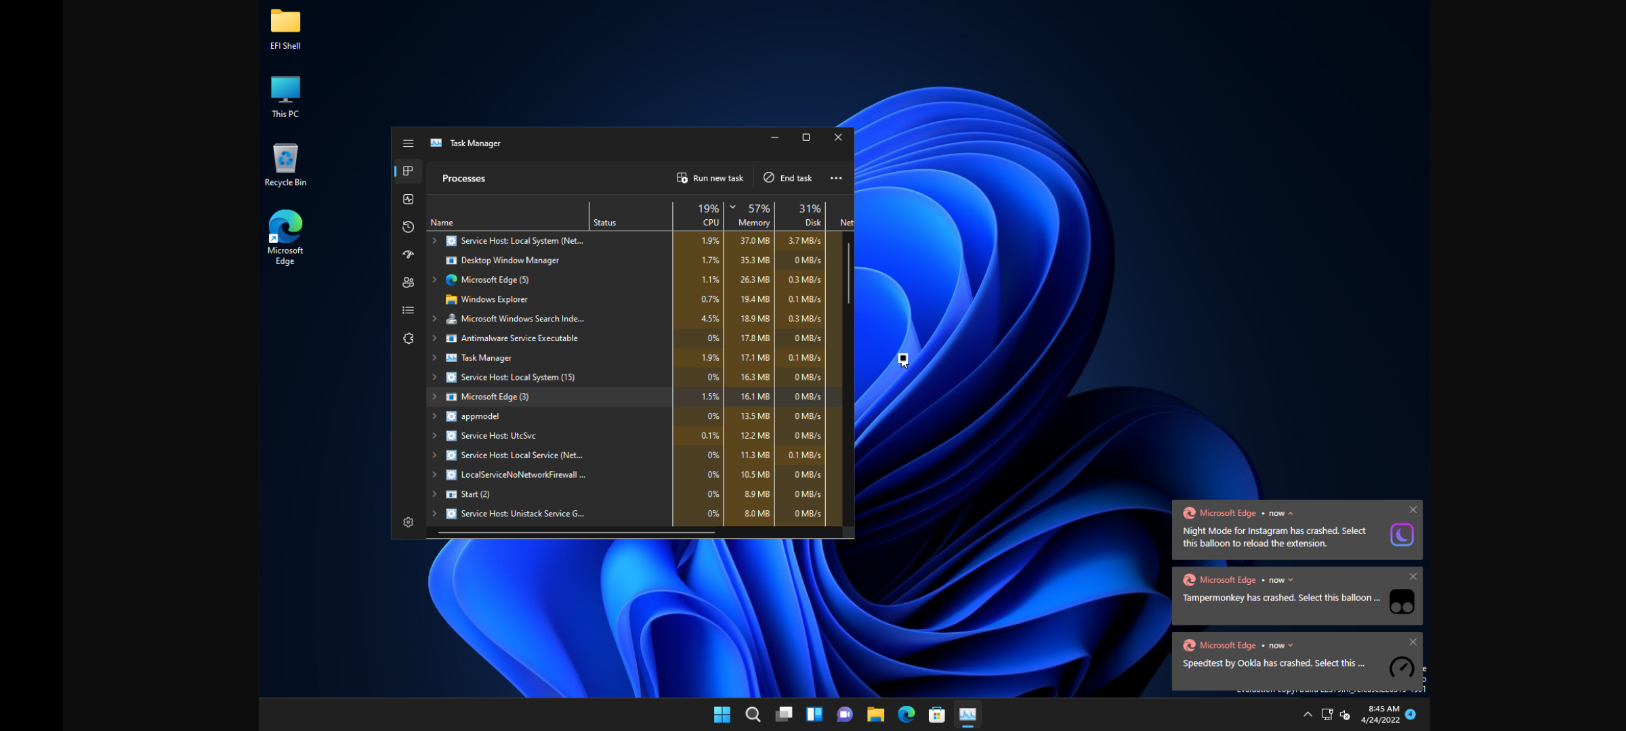
Task: Open the Performance page in Task Manager sidebar
Action: 408,199
